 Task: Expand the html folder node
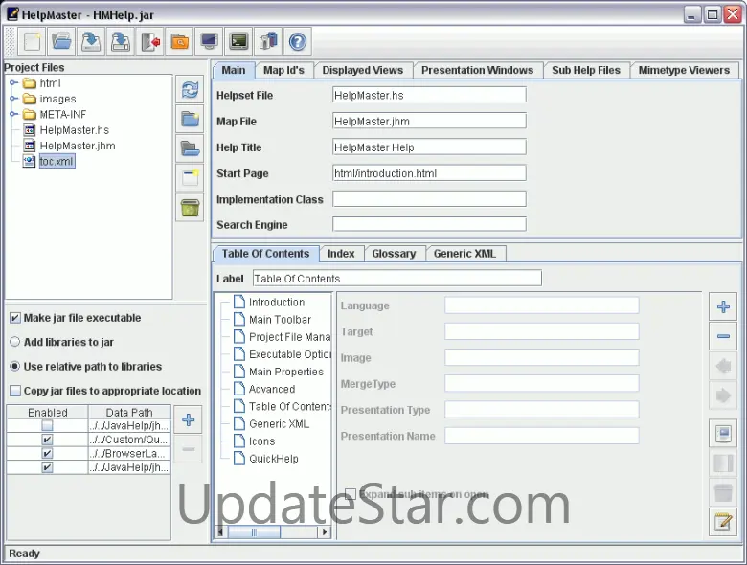click(x=13, y=83)
